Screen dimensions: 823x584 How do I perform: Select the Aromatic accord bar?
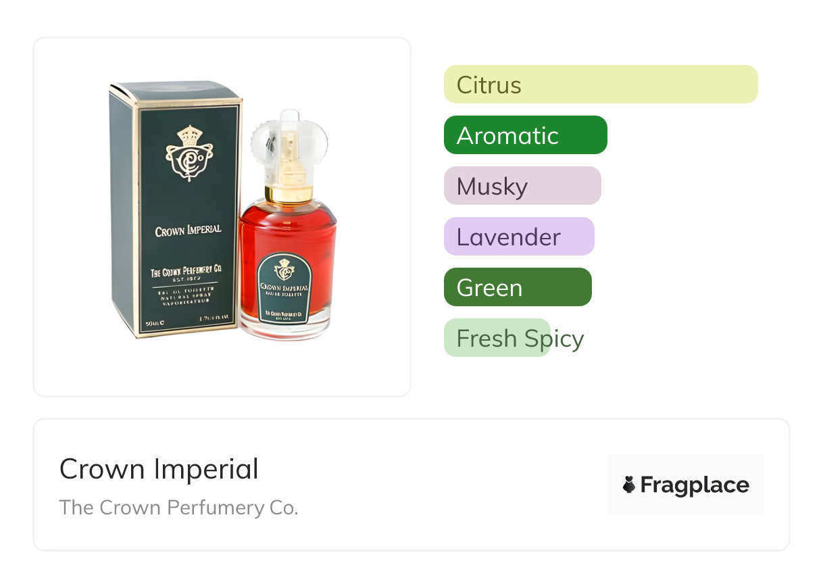[x=526, y=135]
